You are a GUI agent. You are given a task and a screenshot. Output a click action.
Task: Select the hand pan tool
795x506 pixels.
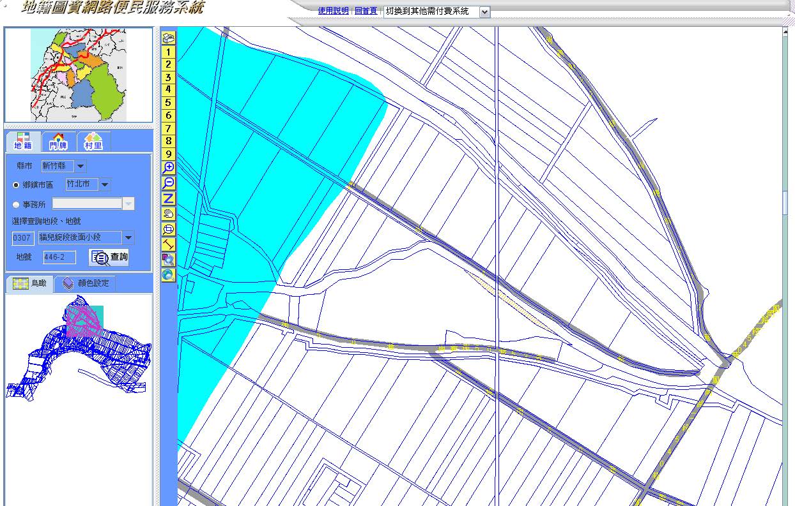[x=168, y=214]
